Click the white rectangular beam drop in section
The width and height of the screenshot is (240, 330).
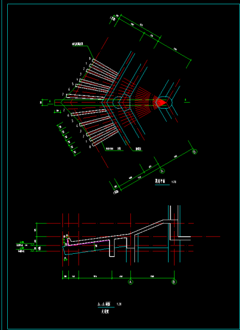click(112, 248)
